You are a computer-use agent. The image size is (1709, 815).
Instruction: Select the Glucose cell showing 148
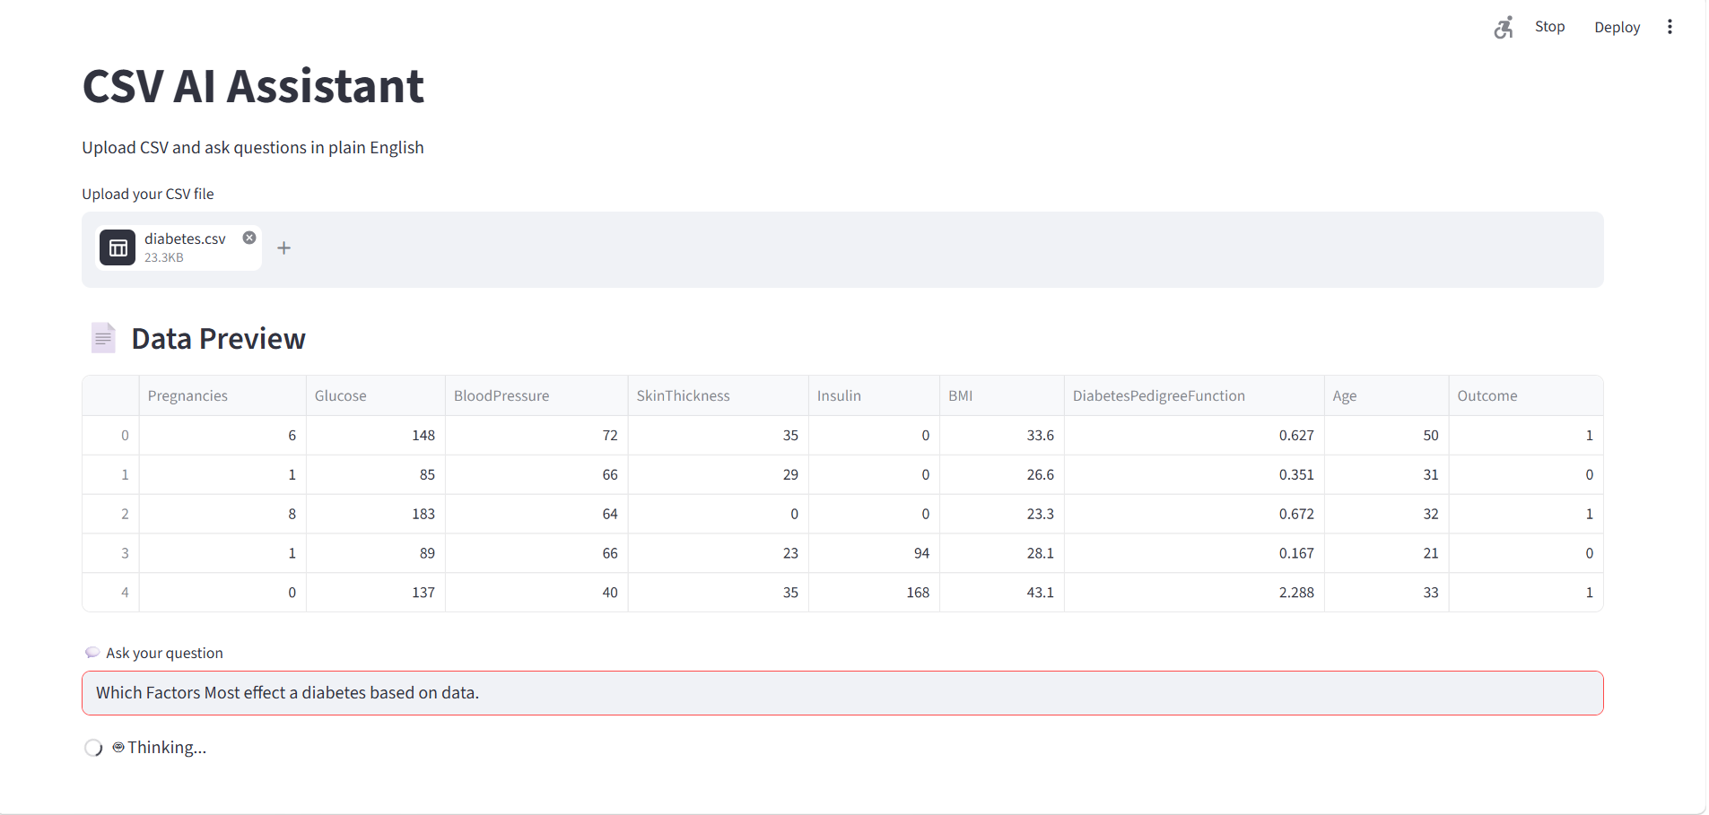(x=376, y=435)
